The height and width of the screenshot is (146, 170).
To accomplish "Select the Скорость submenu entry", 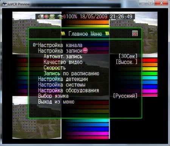I will point(54,68).
